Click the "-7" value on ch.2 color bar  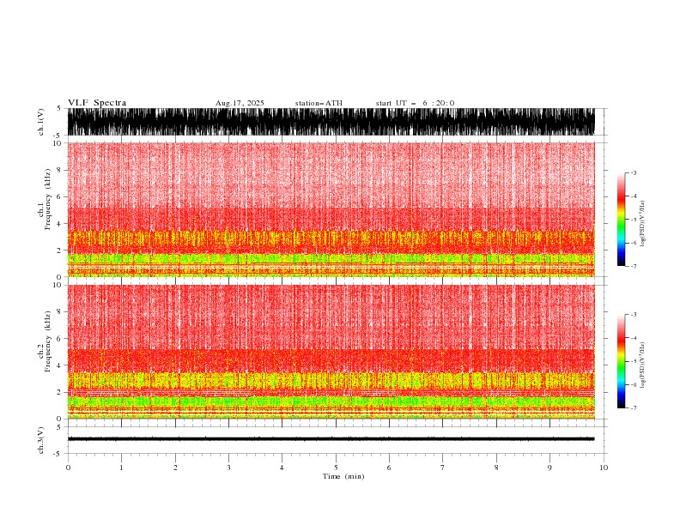point(633,408)
